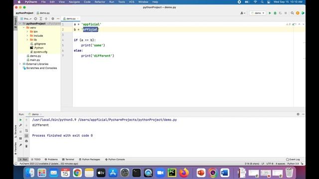Open the 4 spaces indent settings
The width and height of the screenshot is (319, 179).
pyautogui.click(x=280, y=164)
